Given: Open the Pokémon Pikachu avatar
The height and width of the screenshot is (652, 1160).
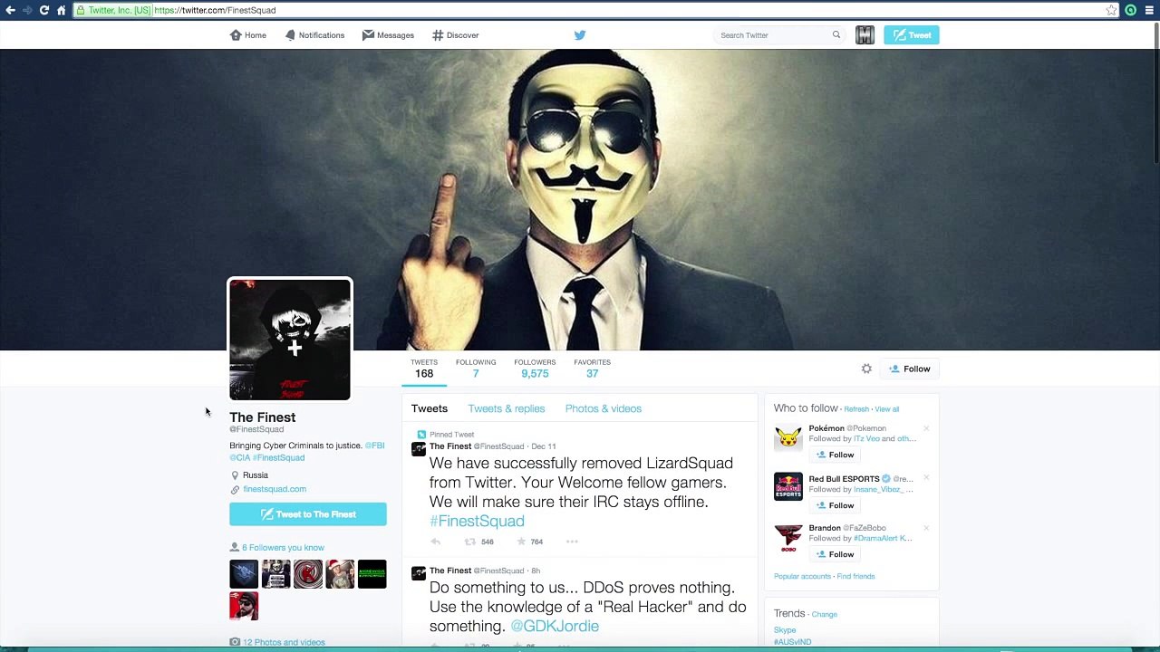Looking at the screenshot, I should (x=788, y=438).
